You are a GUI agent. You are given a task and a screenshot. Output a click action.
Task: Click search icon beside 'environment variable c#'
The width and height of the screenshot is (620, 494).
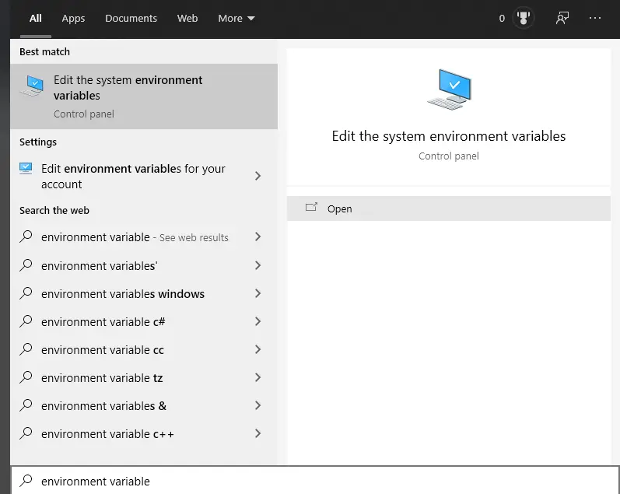pos(26,321)
